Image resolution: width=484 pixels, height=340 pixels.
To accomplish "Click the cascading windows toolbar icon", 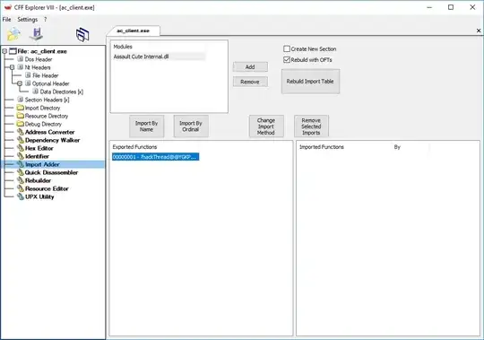I will pyautogui.click(x=82, y=35).
